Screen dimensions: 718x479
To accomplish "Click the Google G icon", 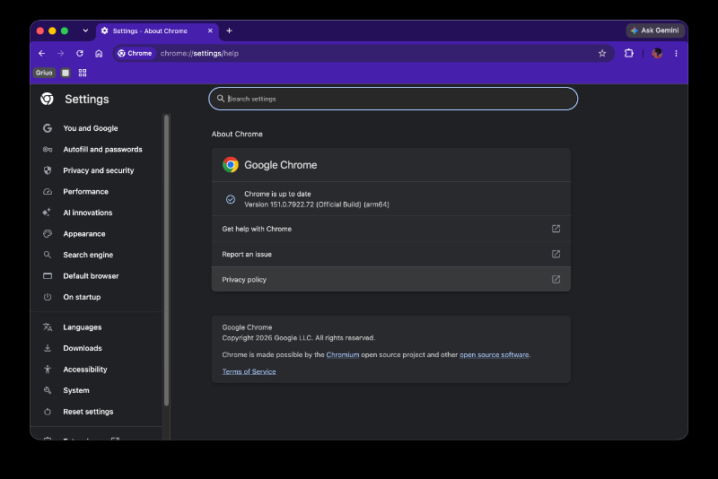I will (x=48, y=128).
